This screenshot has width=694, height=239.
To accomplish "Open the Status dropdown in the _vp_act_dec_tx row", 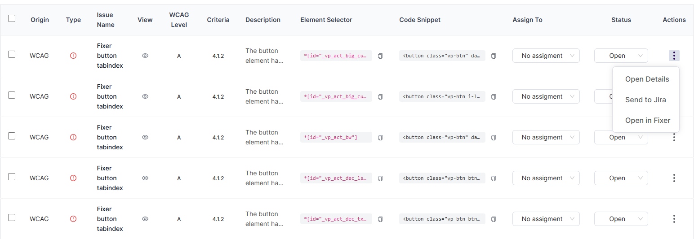I will click(621, 219).
